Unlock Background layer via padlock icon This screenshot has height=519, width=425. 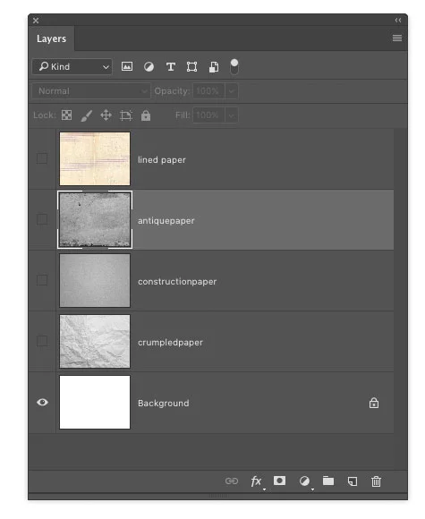tap(374, 403)
